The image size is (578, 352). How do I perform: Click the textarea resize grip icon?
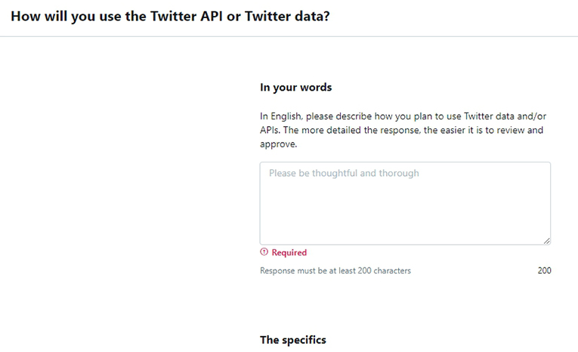pyautogui.click(x=547, y=241)
